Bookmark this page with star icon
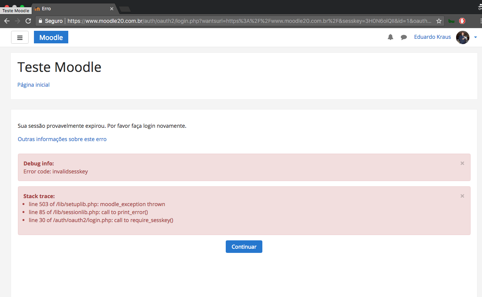The image size is (482, 297). coord(439,21)
